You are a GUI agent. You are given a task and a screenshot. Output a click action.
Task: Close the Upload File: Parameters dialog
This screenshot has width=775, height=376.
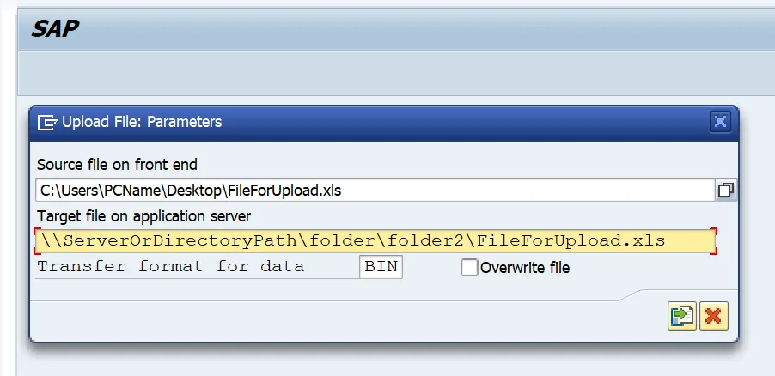(720, 122)
